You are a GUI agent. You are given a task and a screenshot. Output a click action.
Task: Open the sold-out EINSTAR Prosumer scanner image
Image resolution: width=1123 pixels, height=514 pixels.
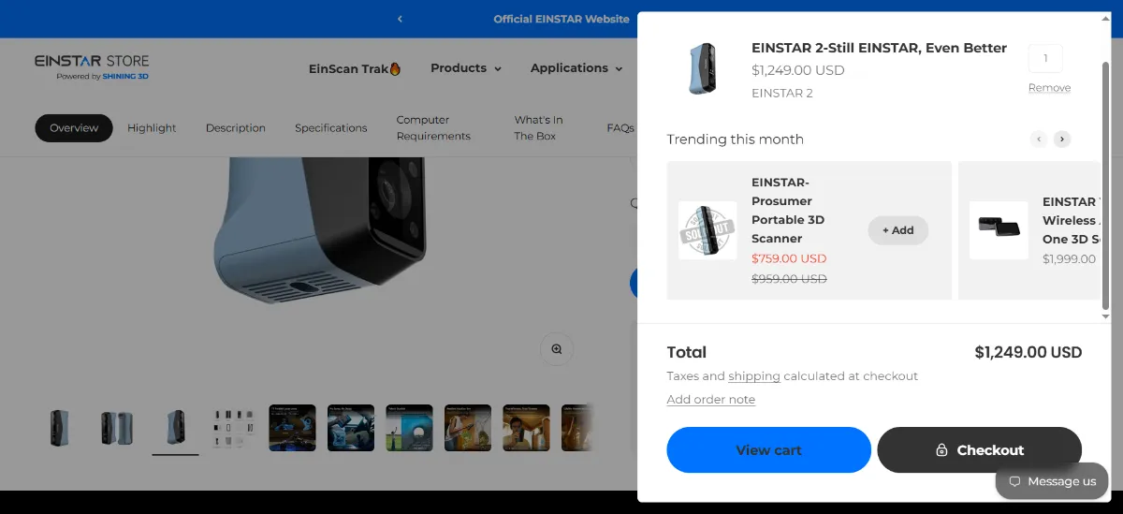pyautogui.click(x=707, y=230)
